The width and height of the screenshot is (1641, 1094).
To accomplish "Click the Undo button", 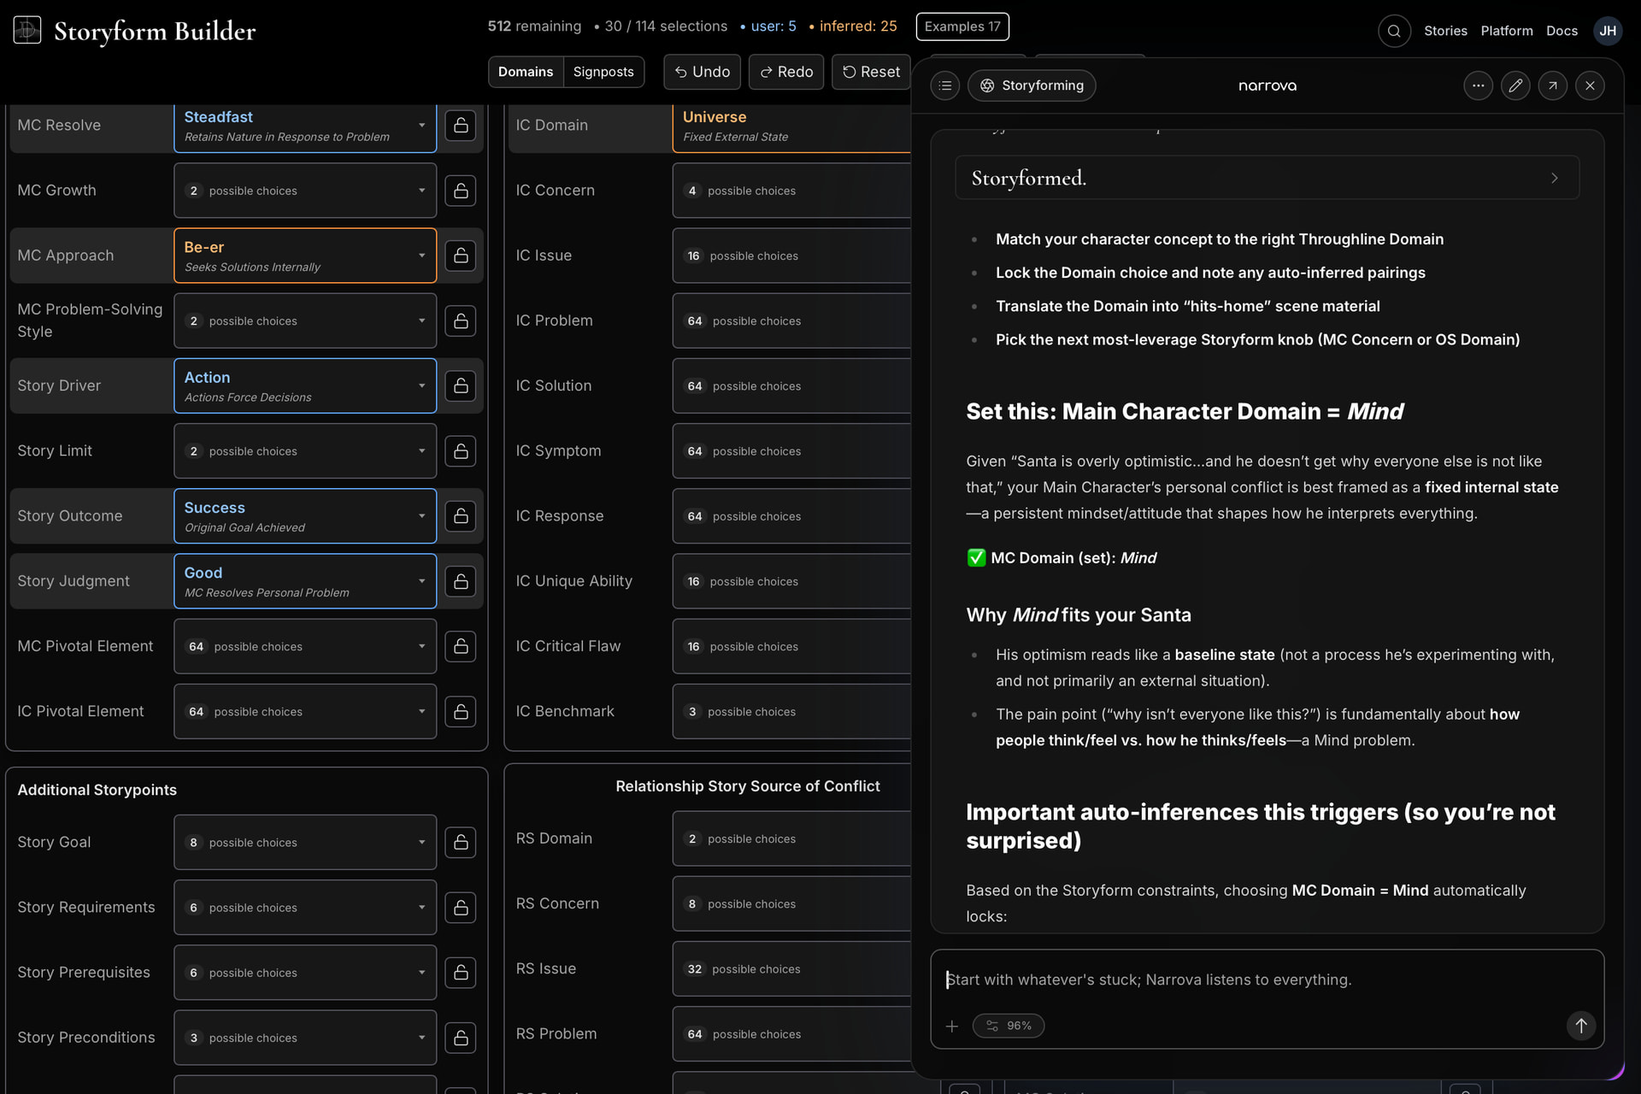I will coord(702,72).
